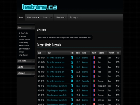
Task: Click the Date column header
Action: coord(41,53)
